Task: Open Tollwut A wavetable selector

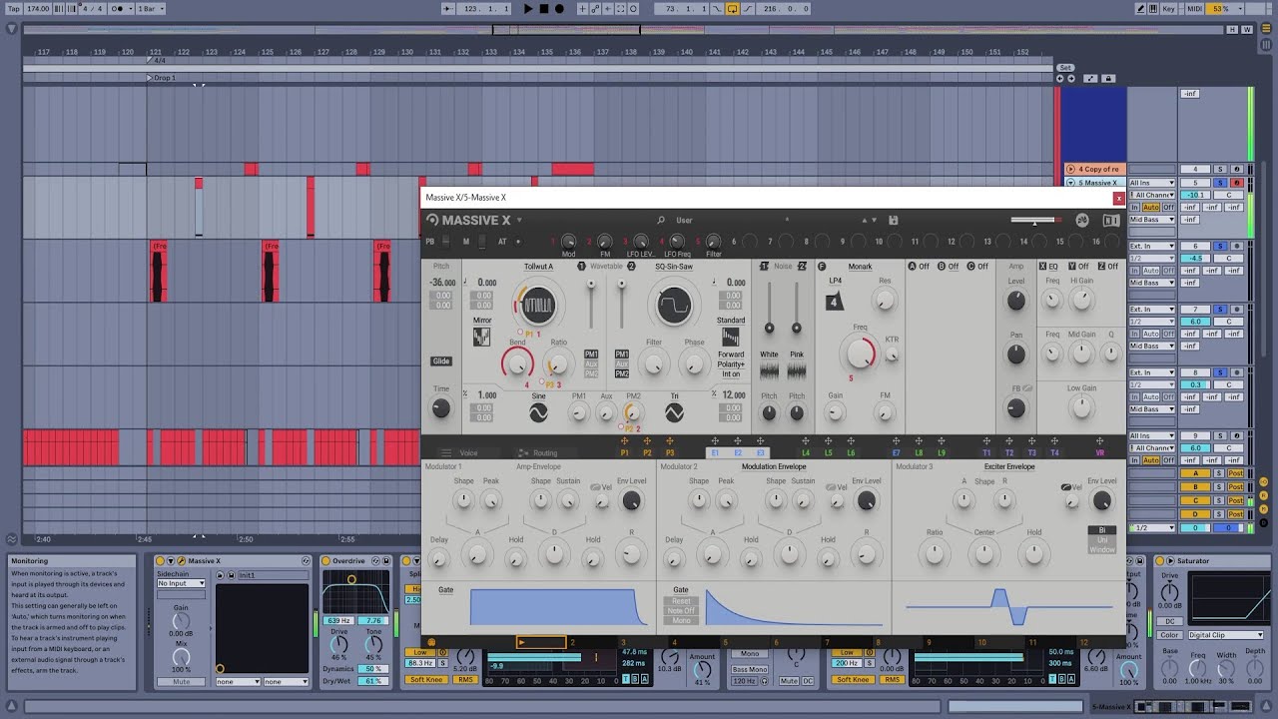Action: [538, 267]
